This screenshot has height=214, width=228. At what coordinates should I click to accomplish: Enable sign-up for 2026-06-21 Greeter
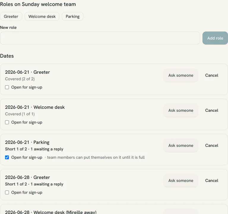tap(7, 87)
